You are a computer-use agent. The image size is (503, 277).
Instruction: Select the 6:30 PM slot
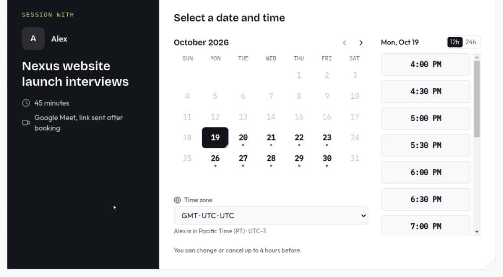click(426, 200)
